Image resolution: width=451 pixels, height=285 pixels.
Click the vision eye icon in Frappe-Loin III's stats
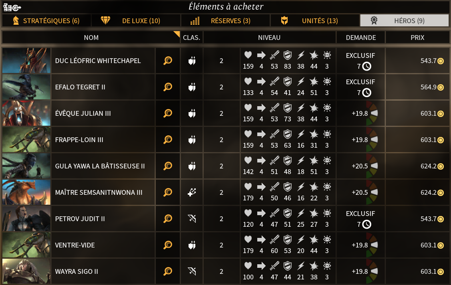point(327,134)
